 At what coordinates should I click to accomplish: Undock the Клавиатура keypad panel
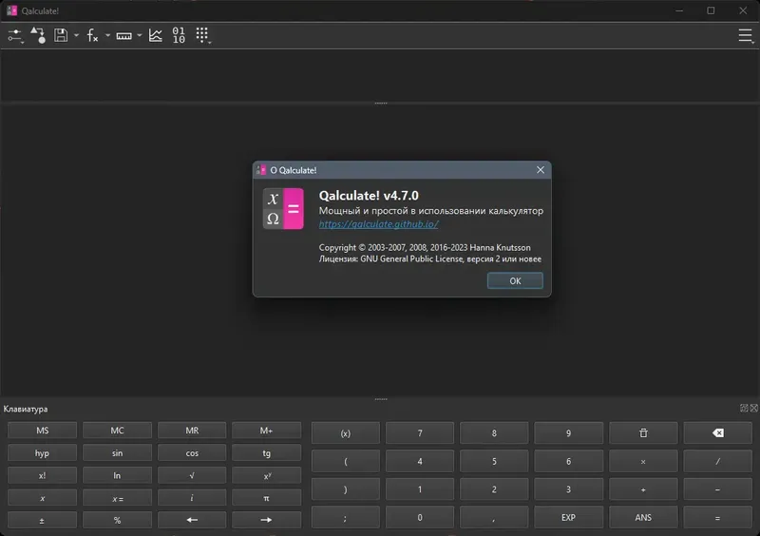[x=744, y=408]
